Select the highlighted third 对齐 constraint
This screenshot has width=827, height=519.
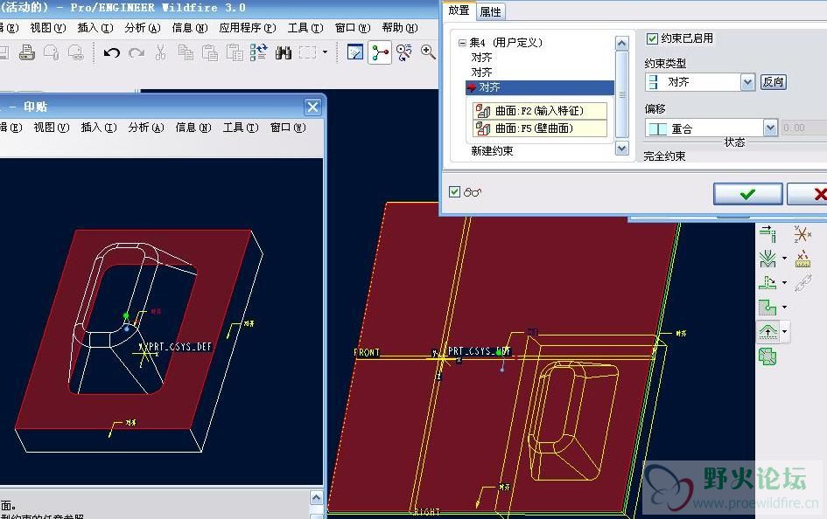tap(540, 87)
